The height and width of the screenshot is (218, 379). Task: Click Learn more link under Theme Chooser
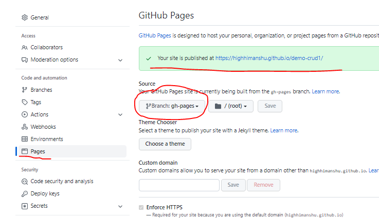point(284,130)
